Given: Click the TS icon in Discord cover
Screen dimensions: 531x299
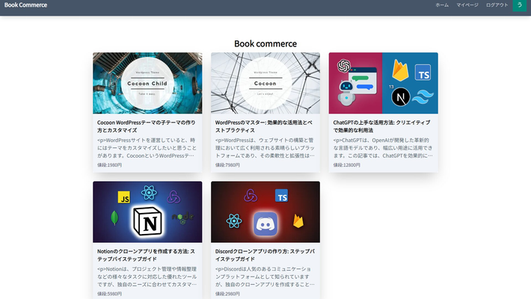Looking at the screenshot, I should pos(281,195).
